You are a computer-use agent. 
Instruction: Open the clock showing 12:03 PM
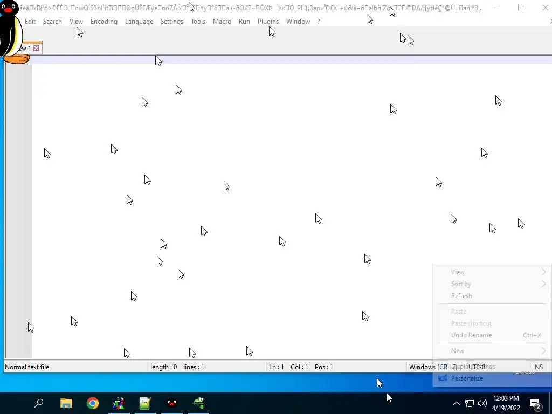[506, 403]
